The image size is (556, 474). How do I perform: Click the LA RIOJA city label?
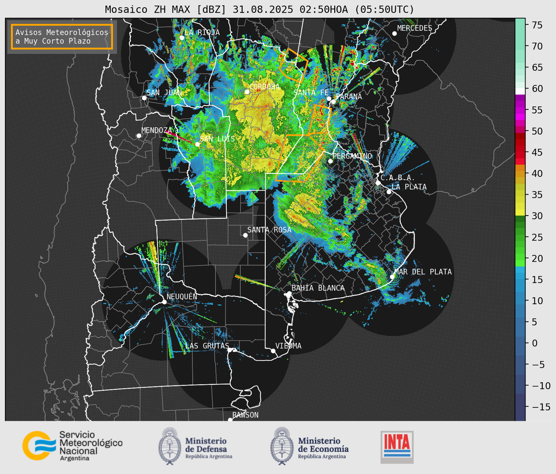click(x=202, y=32)
